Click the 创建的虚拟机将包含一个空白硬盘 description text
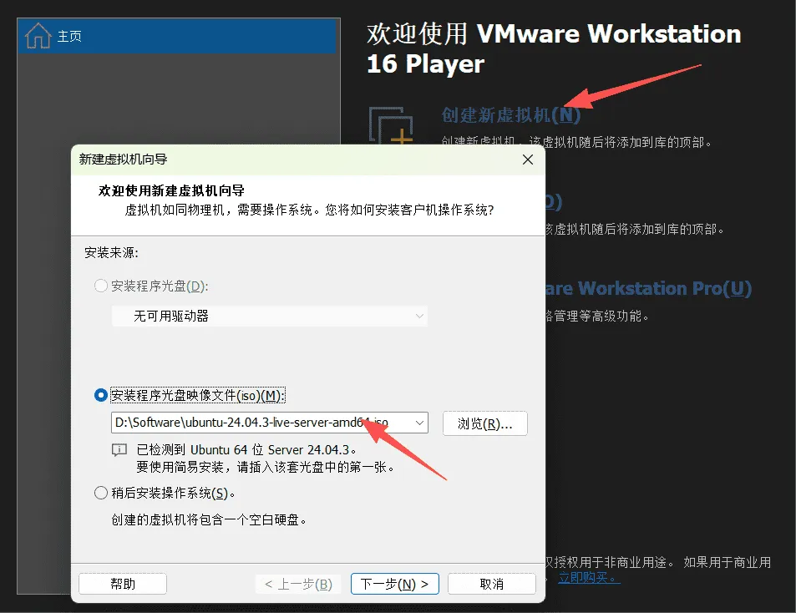Viewport: 796px width, 613px height. pyautogui.click(x=209, y=519)
